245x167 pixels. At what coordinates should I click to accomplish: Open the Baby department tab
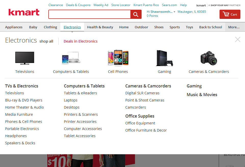(x=33, y=27)
